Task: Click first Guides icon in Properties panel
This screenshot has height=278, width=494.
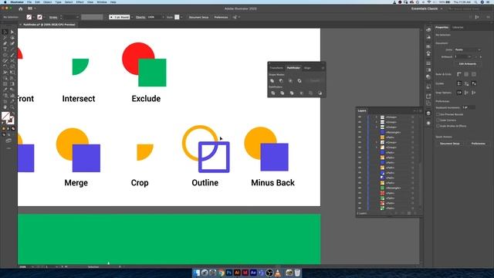Action: coord(459,83)
